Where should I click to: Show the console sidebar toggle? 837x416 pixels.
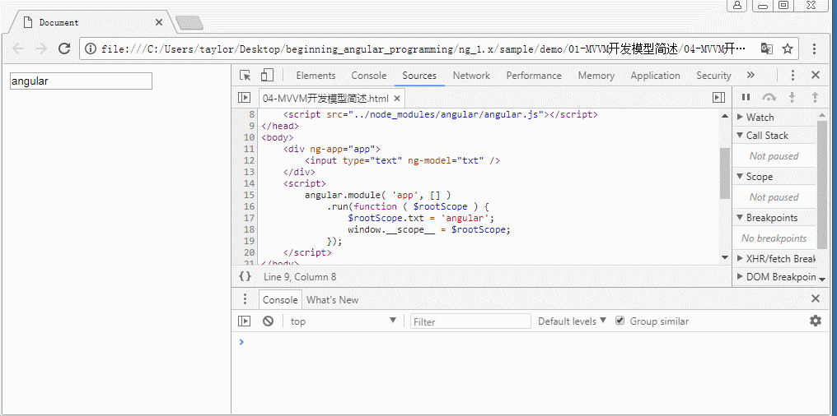point(245,321)
